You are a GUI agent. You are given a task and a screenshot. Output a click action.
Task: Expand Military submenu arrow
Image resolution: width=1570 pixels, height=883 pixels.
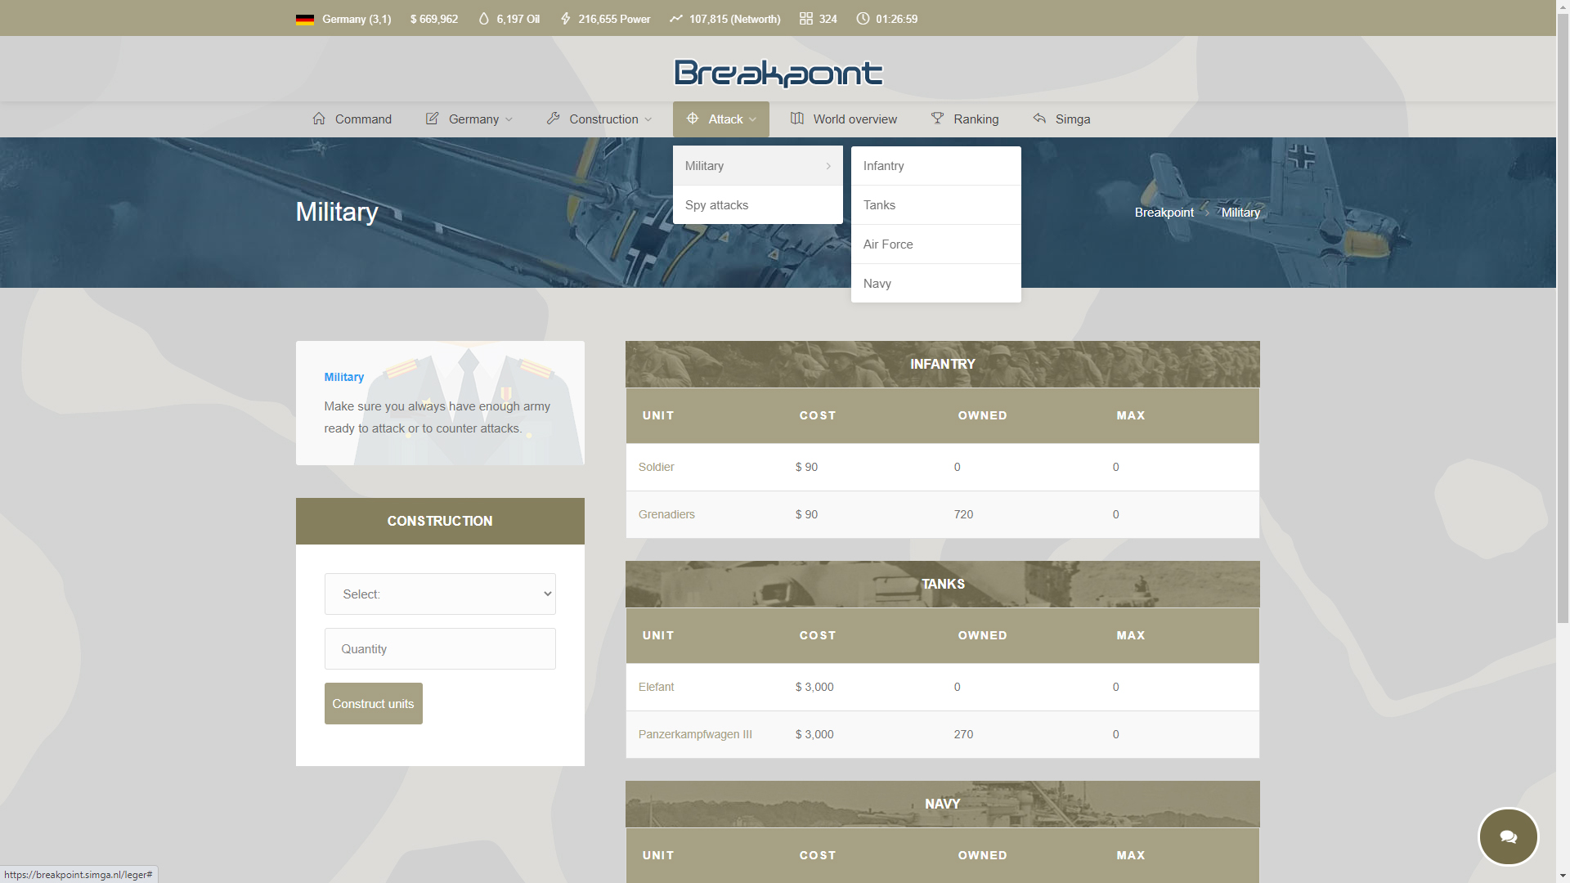828,166
